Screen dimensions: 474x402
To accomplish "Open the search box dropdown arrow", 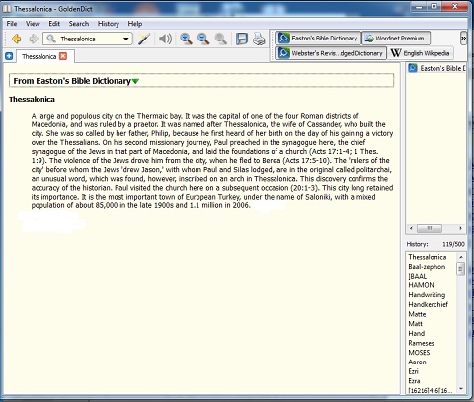I will pos(125,39).
